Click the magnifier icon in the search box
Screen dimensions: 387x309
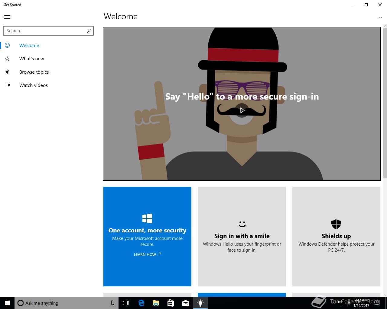(89, 31)
